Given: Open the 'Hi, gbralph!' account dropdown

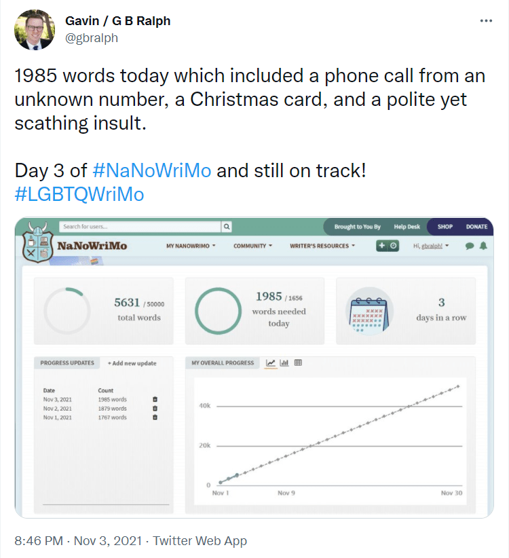Looking at the screenshot, I should pyautogui.click(x=432, y=246).
